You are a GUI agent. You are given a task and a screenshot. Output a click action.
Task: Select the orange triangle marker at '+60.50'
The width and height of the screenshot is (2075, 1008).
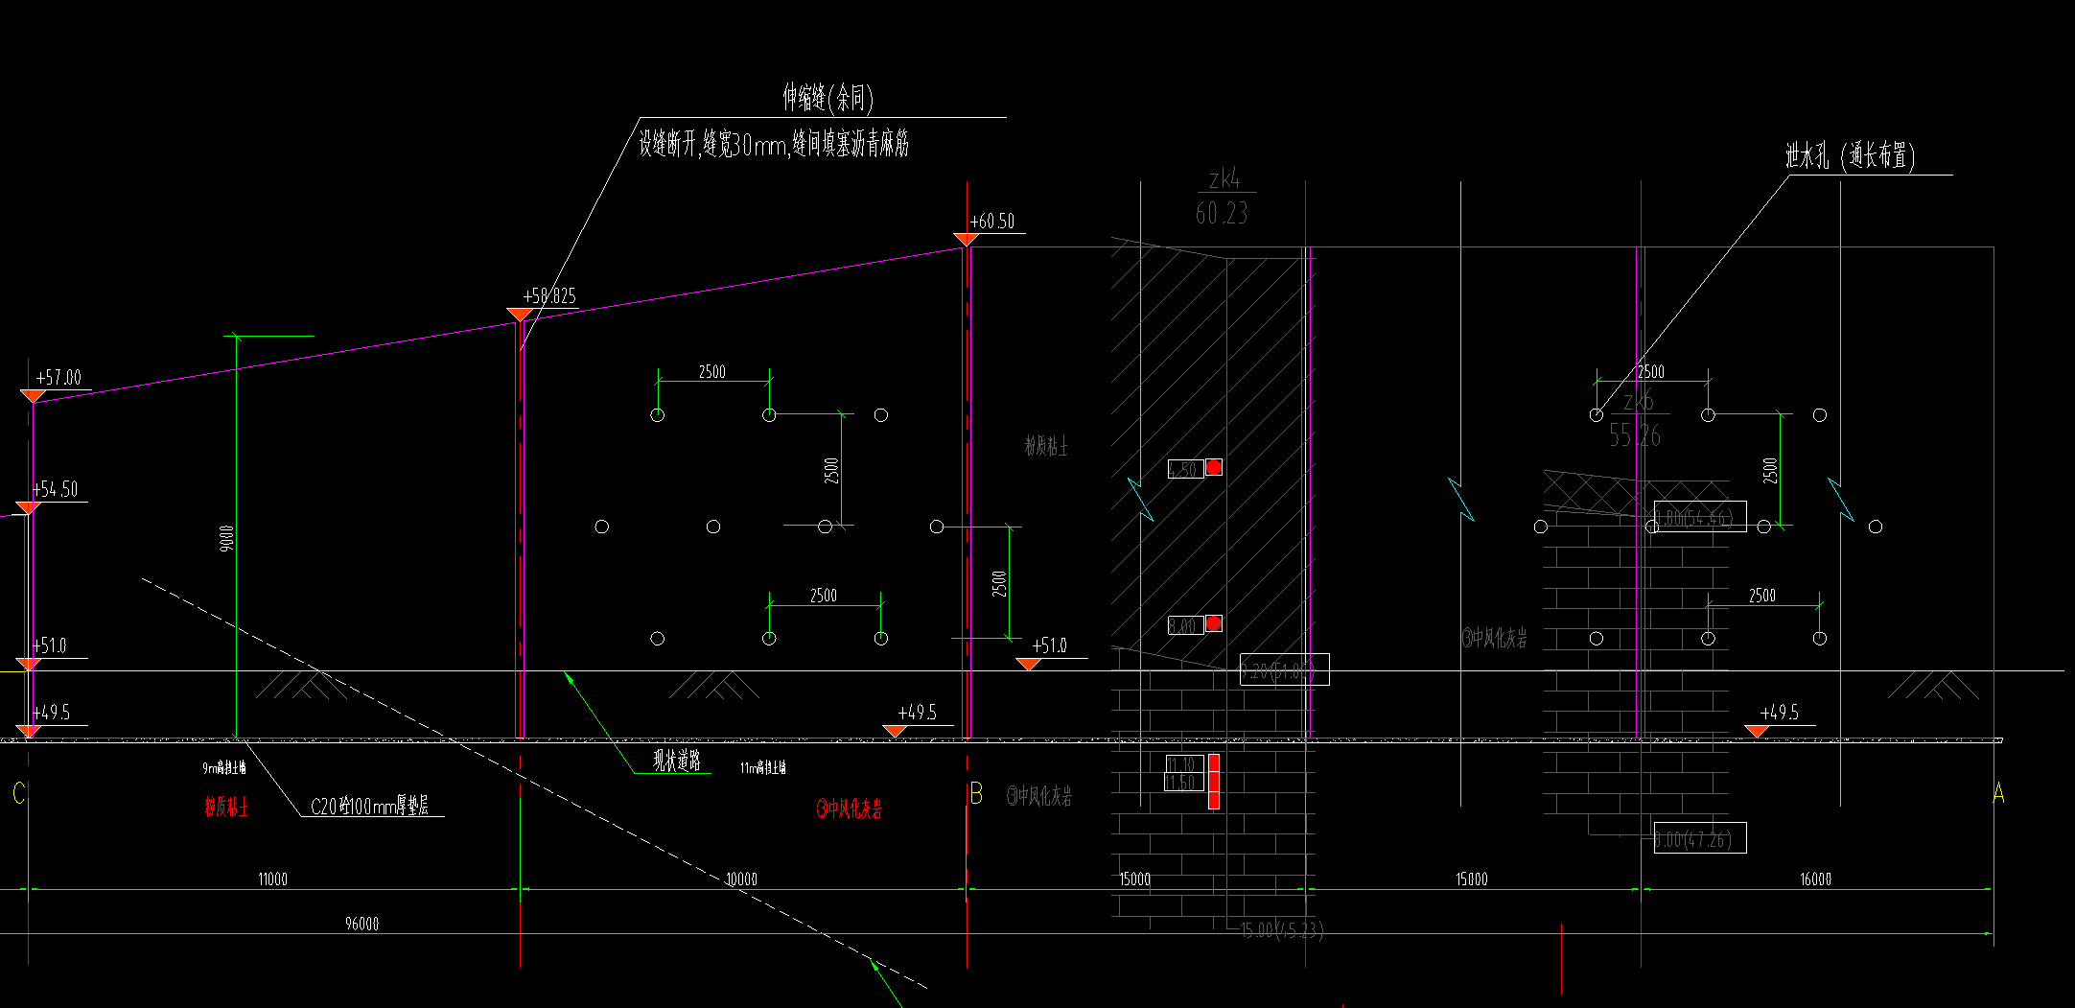click(966, 239)
